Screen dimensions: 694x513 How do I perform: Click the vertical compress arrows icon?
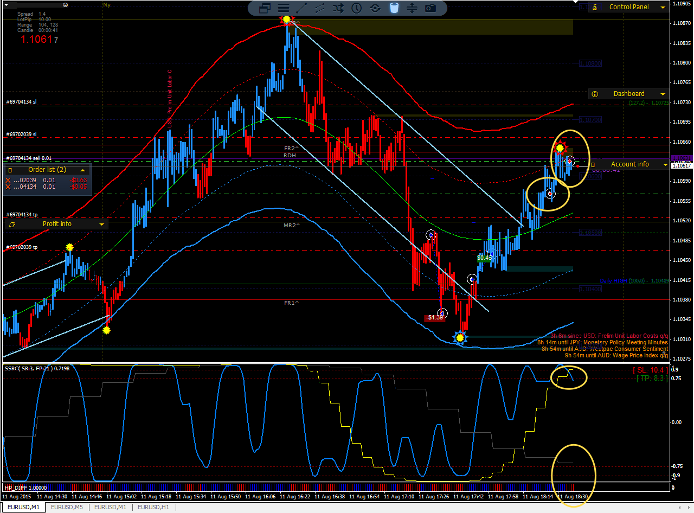(412, 8)
